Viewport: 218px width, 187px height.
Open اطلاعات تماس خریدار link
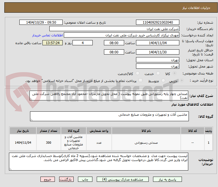tap(48, 35)
